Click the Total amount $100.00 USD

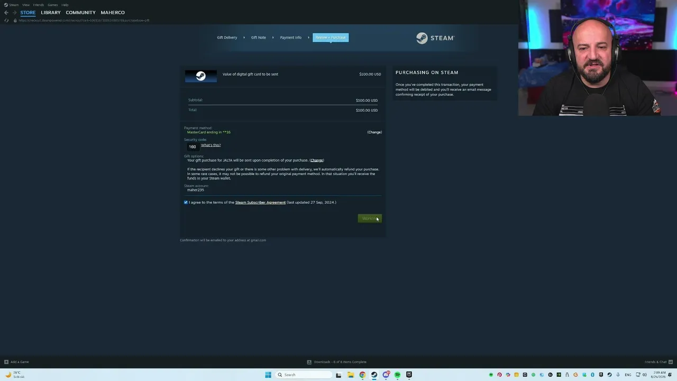click(x=367, y=110)
